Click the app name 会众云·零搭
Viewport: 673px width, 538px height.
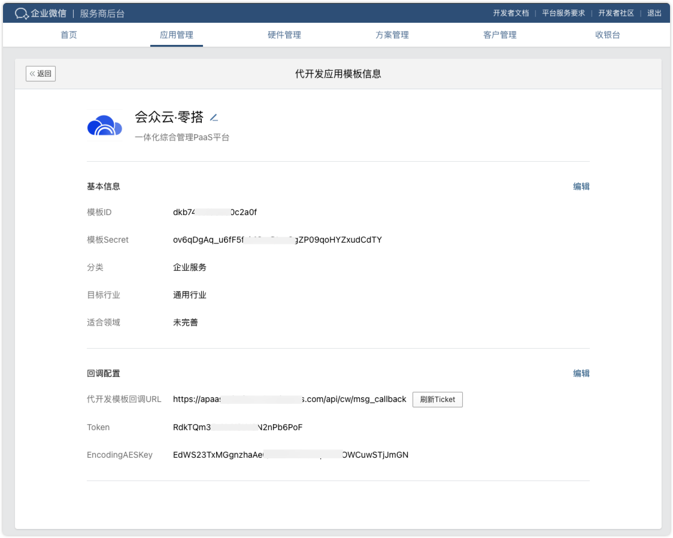(x=169, y=117)
